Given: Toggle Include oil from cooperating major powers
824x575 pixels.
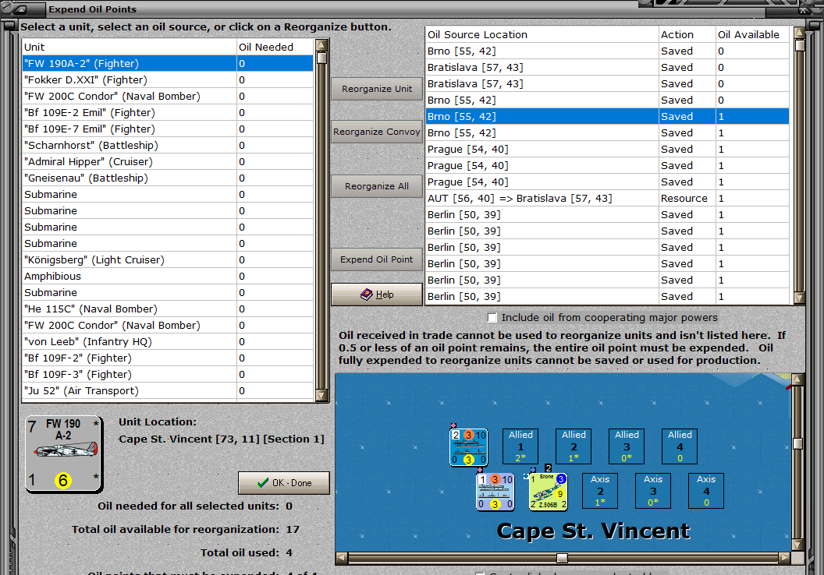Looking at the screenshot, I should 492,317.
